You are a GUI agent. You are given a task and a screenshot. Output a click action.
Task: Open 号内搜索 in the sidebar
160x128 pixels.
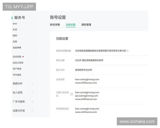17,75
